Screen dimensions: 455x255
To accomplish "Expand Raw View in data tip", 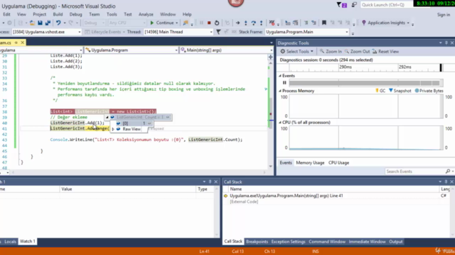I will pyautogui.click(x=113, y=129).
